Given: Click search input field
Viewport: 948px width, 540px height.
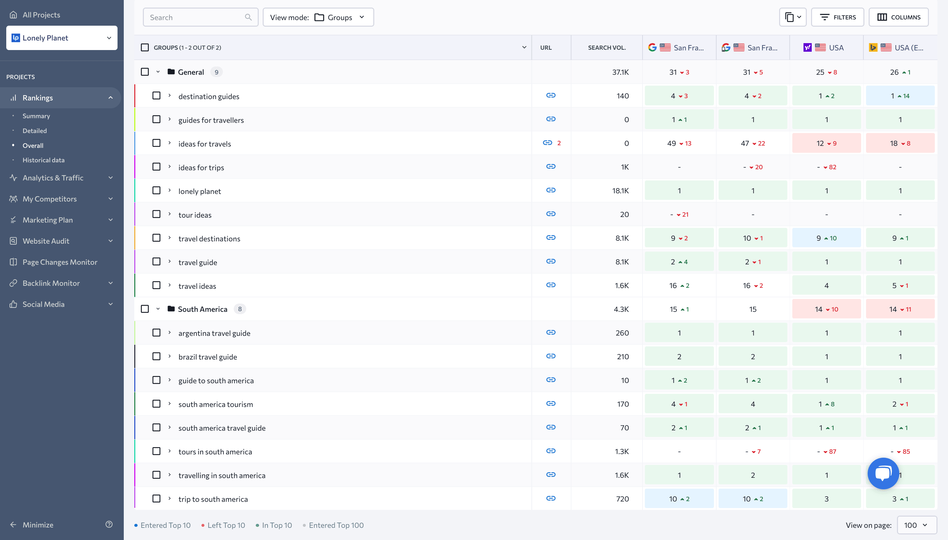Looking at the screenshot, I should coord(200,17).
